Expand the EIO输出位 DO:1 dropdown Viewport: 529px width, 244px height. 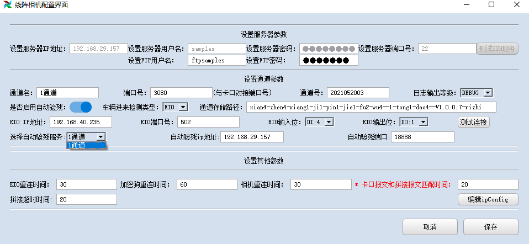click(414, 122)
